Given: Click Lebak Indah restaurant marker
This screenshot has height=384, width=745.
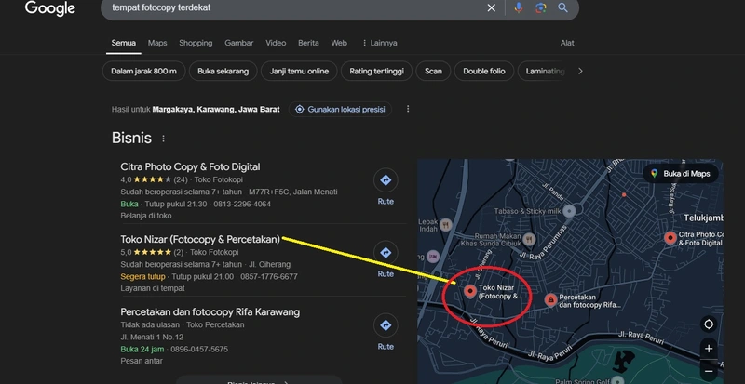Looking at the screenshot, I should click(x=446, y=224).
